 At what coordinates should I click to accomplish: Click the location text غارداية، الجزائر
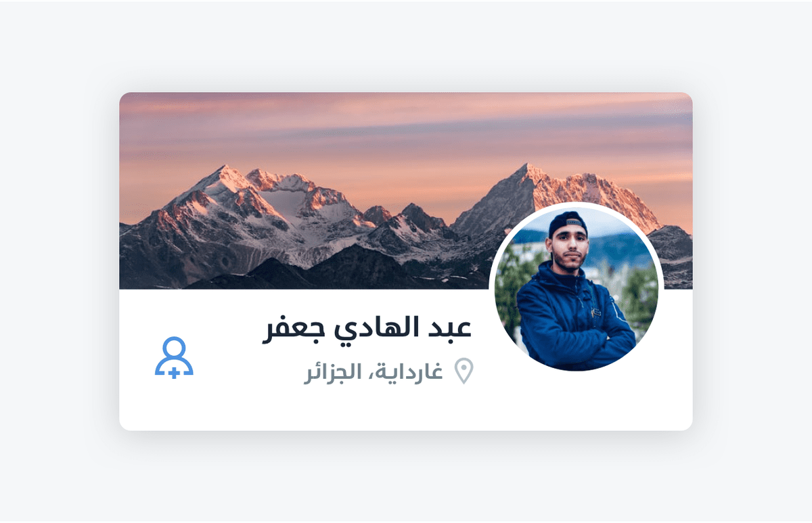point(374,371)
